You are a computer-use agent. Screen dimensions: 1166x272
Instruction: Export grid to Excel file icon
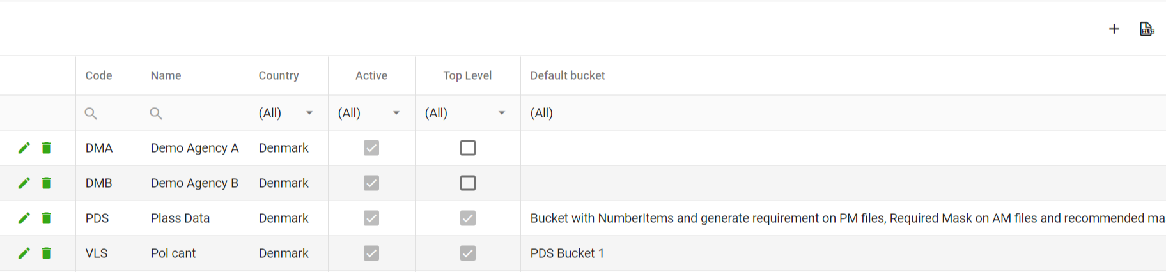1147,29
